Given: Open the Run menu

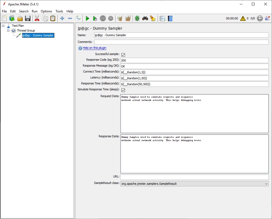Looking at the screenshot, I should pyautogui.click(x=34, y=11).
